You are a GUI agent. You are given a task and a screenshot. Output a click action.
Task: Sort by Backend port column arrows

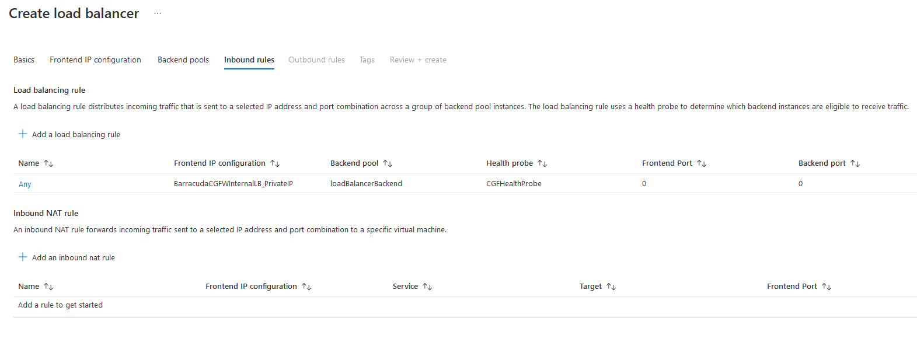[x=855, y=163]
